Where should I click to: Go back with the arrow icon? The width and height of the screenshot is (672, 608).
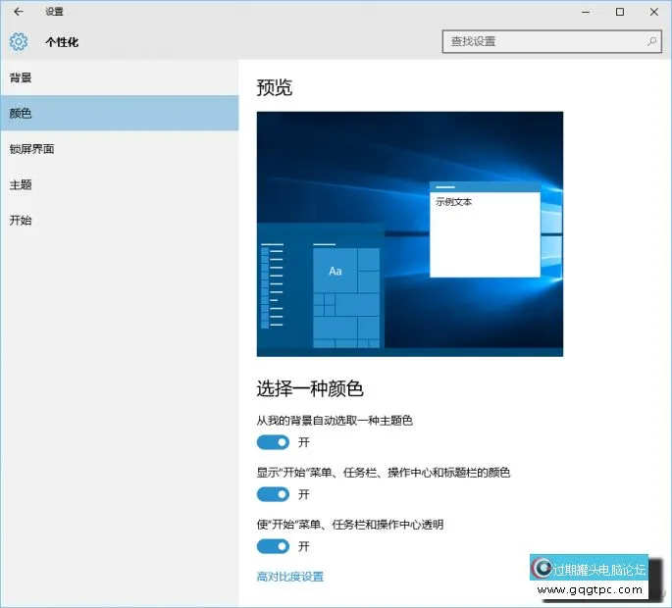point(19,12)
